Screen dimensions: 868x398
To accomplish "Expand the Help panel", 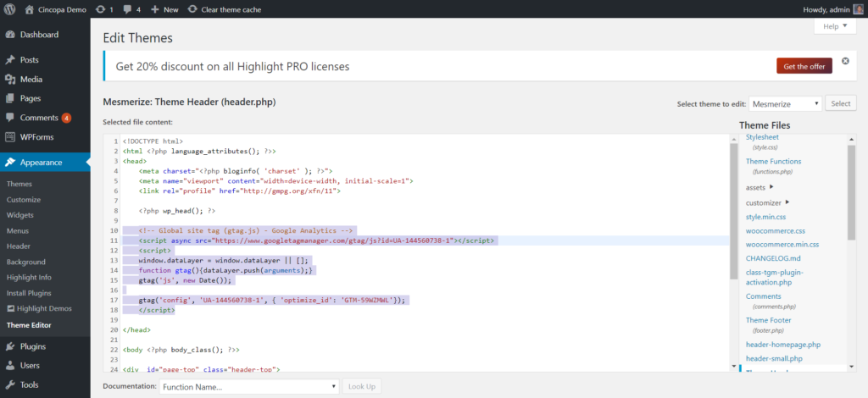I will pos(834,27).
